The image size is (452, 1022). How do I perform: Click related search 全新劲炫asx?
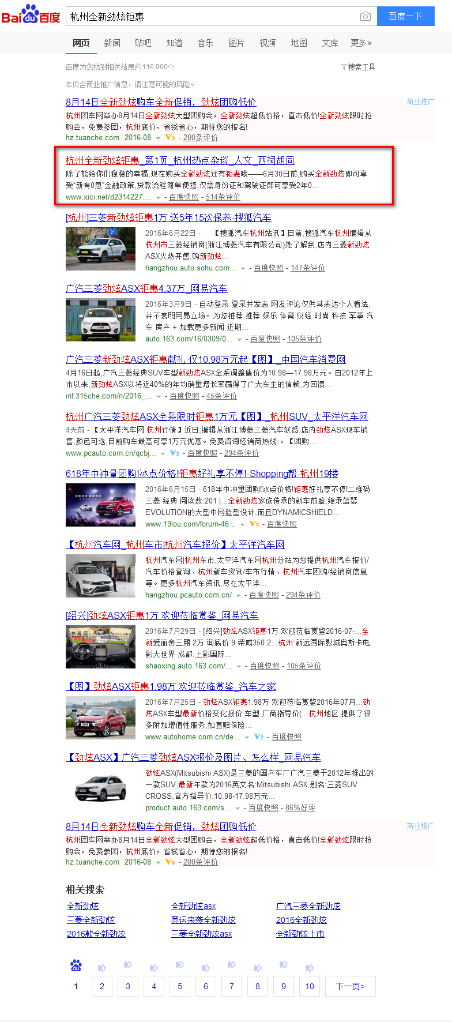[x=194, y=906]
